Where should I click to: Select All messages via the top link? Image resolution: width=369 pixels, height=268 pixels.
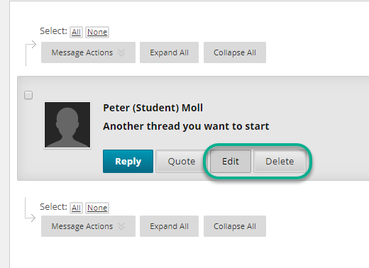pyautogui.click(x=76, y=32)
